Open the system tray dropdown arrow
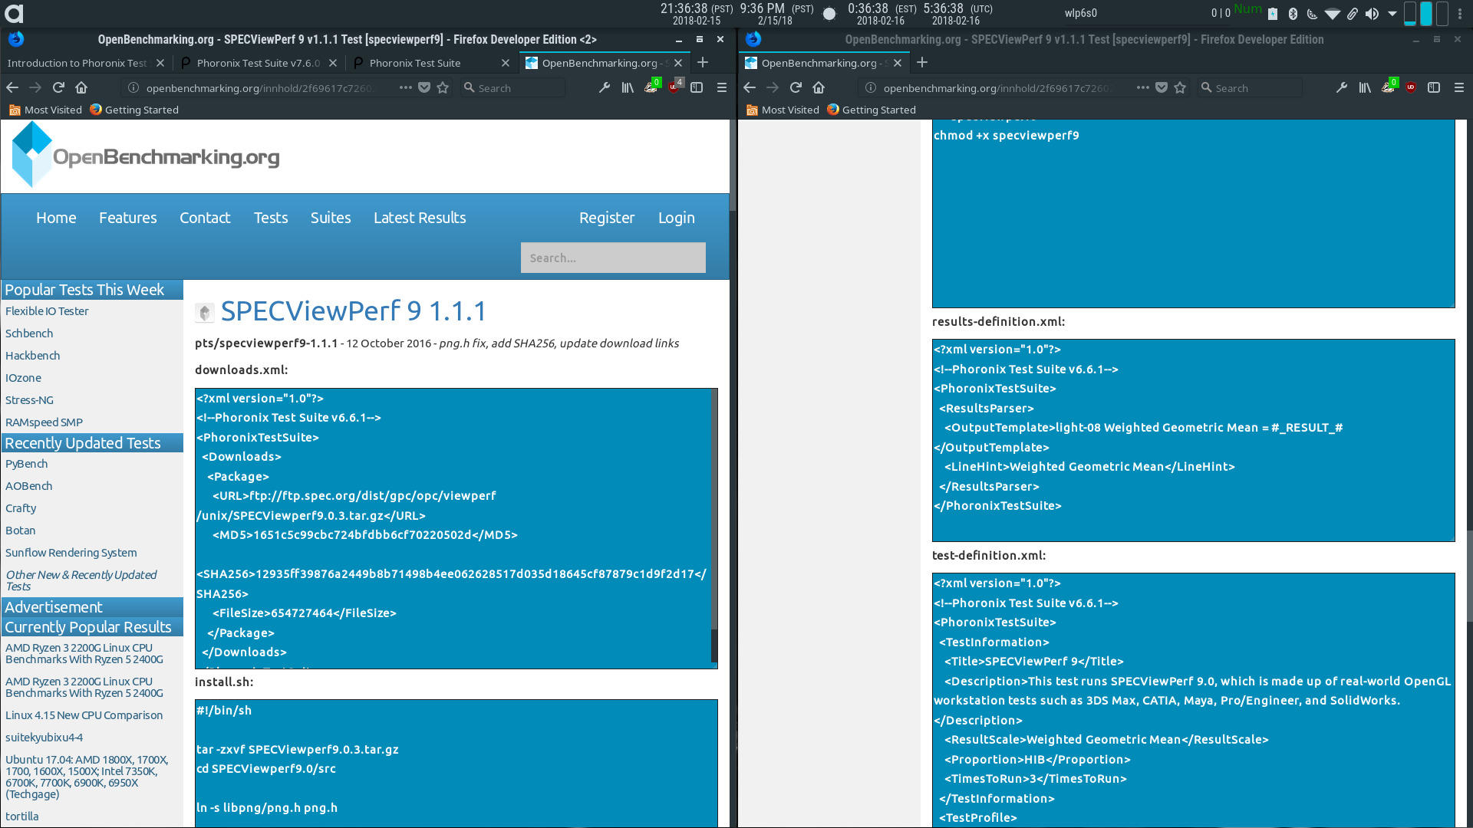Image resolution: width=1473 pixels, height=828 pixels. [1392, 13]
